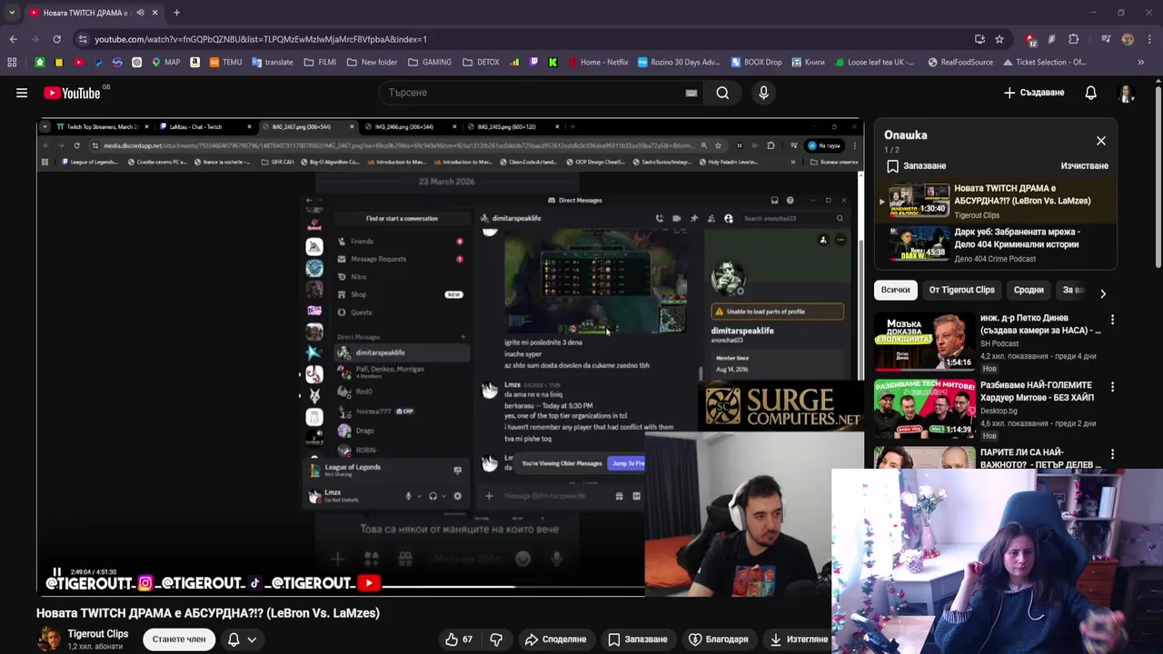
Task: Reload the page
Action: pos(56,39)
